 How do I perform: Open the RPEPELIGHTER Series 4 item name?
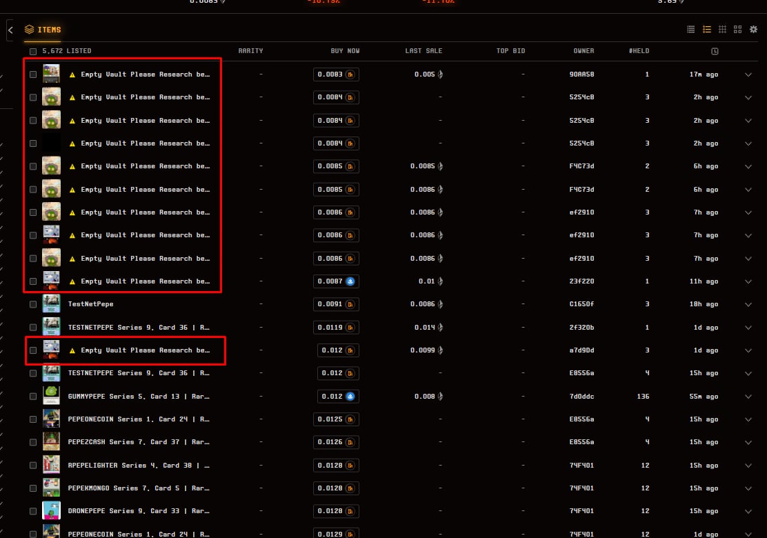pyautogui.click(x=139, y=465)
